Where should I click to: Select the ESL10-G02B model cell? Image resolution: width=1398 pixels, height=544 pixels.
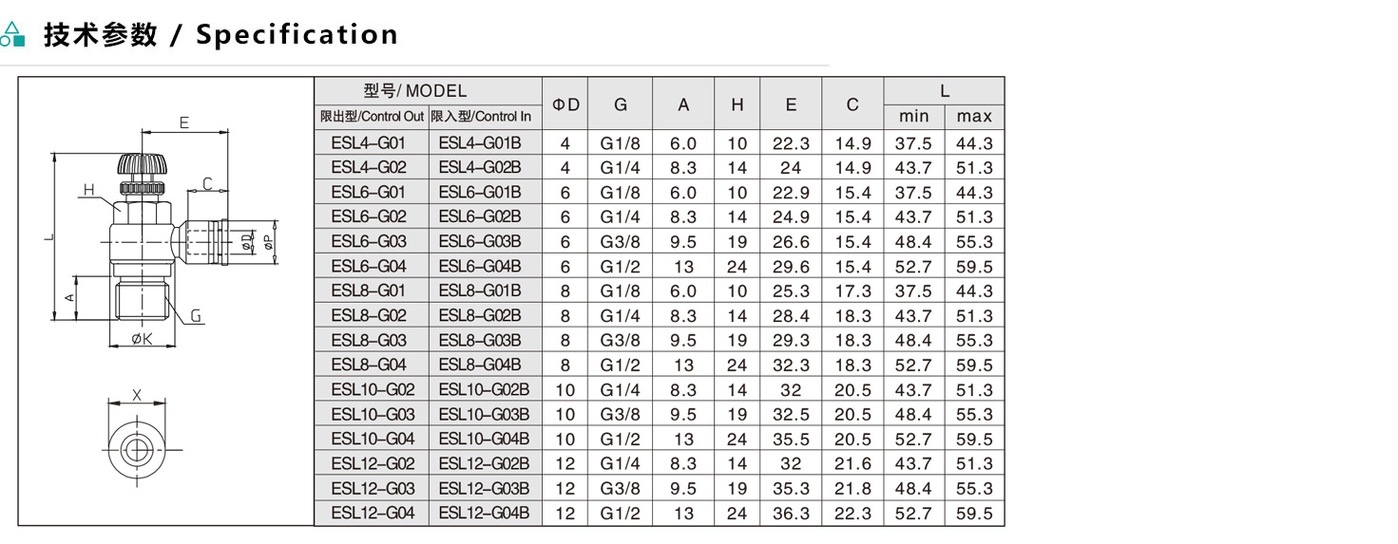point(484,389)
